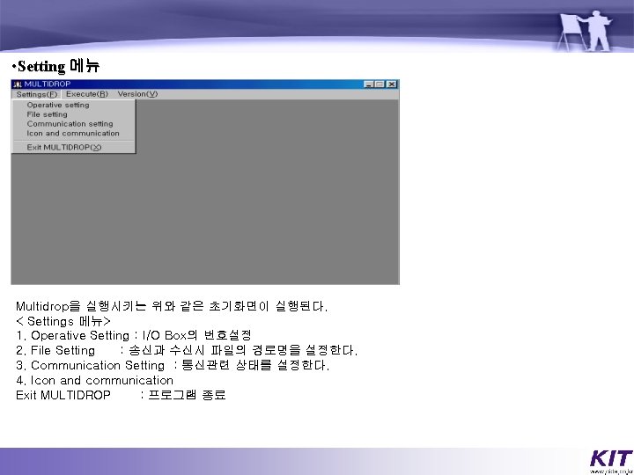Click the 'Exit MULTIDROP : 프로그램 종료' line
Screen dimensions: 634x475
(x=121, y=395)
